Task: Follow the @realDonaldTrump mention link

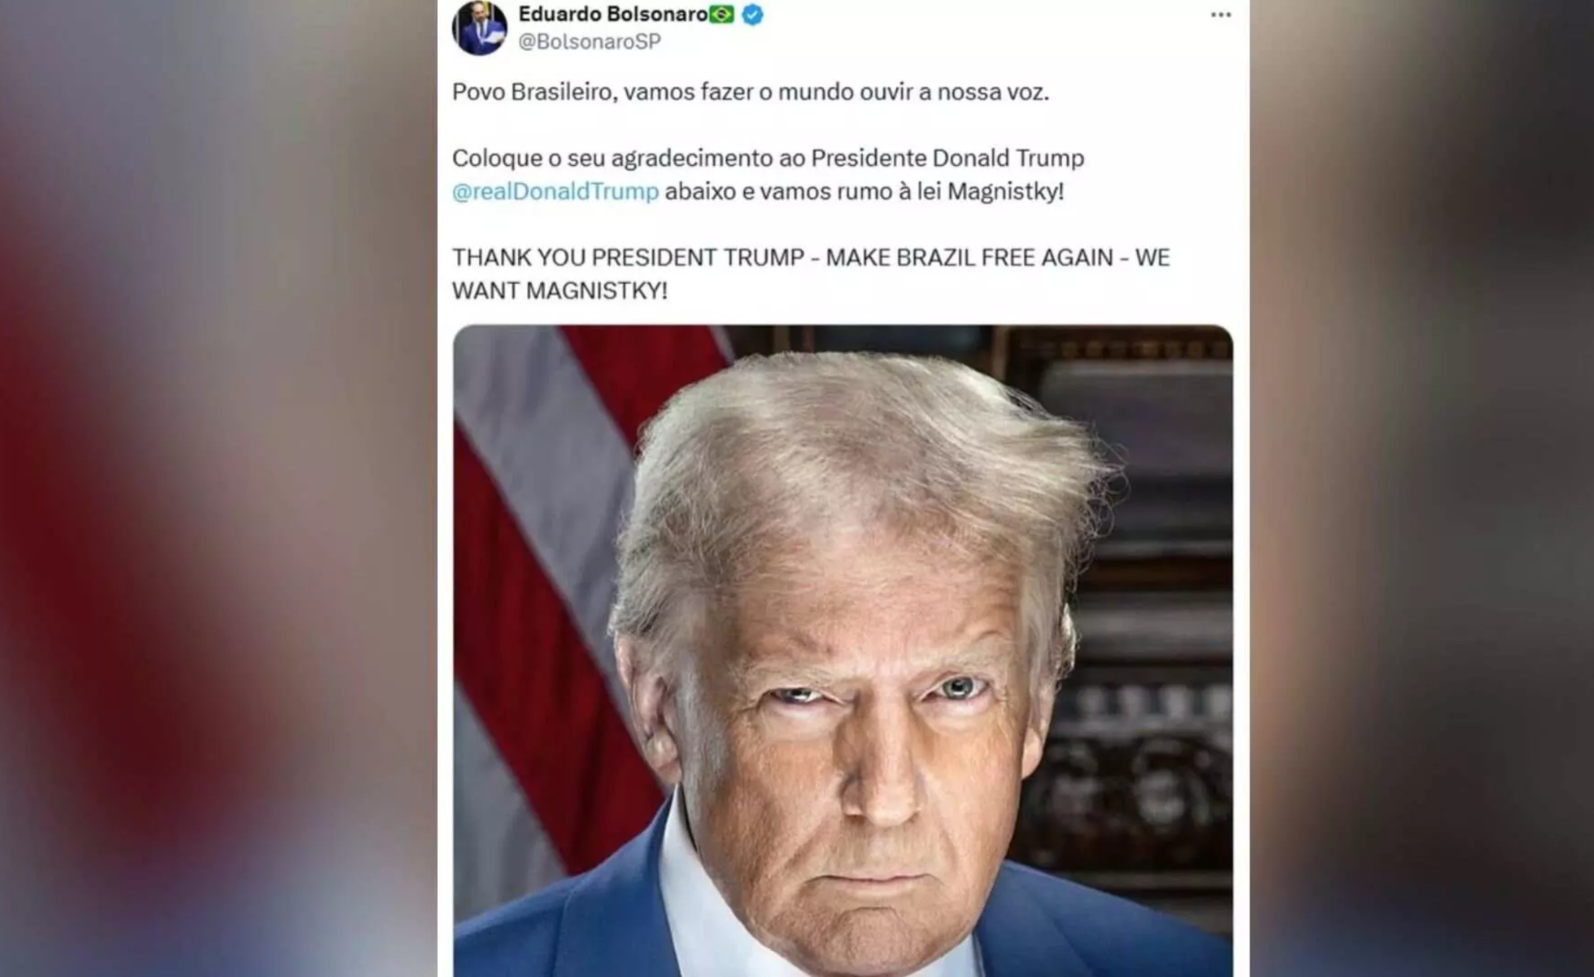Action: 555,192
